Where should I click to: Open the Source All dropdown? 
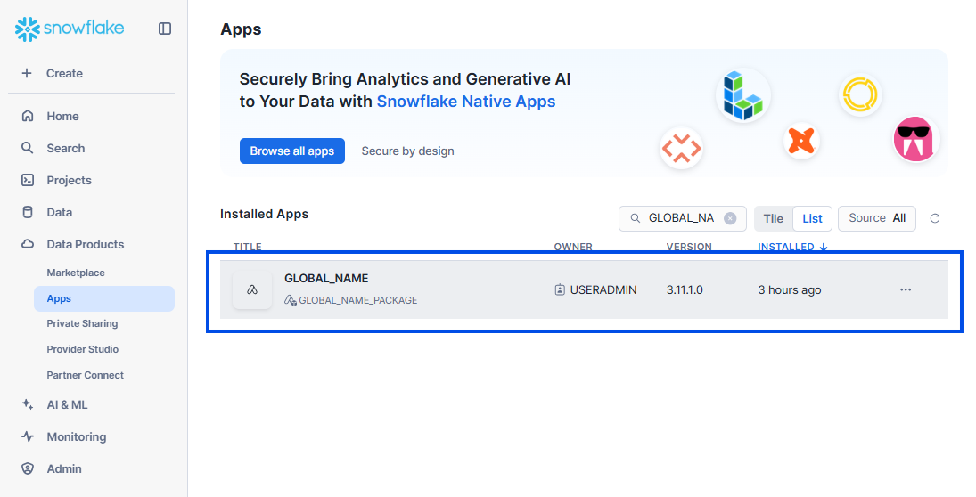[877, 218]
